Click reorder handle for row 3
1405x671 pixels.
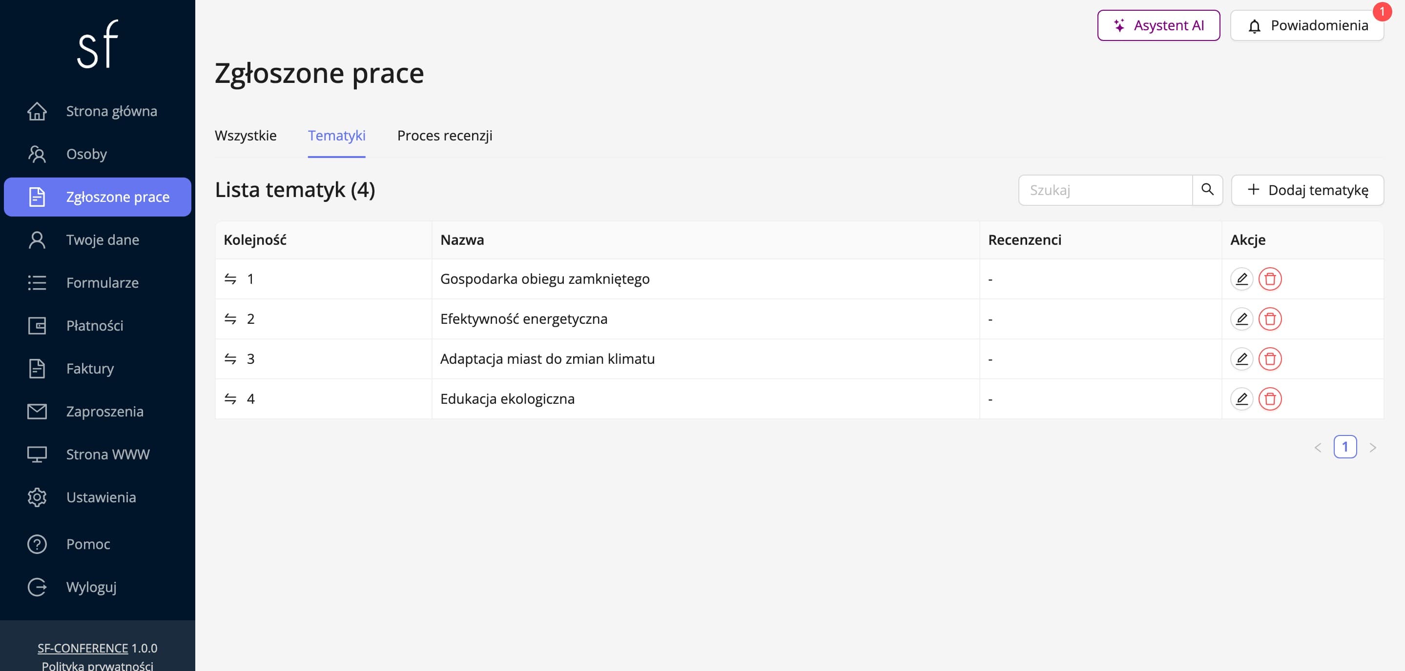(x=230, y=359)
